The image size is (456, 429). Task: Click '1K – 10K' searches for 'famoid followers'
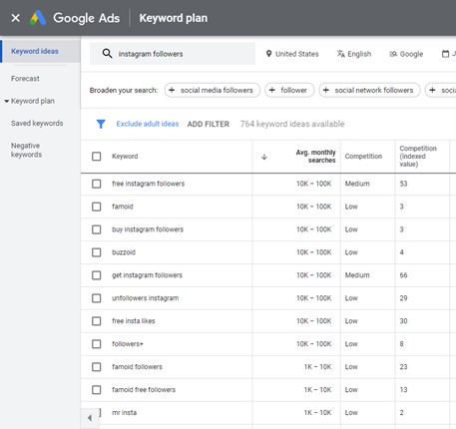click(x=317, y=367)
